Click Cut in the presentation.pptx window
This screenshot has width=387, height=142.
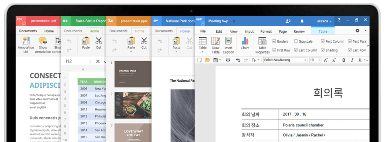(x=144, y=43)
